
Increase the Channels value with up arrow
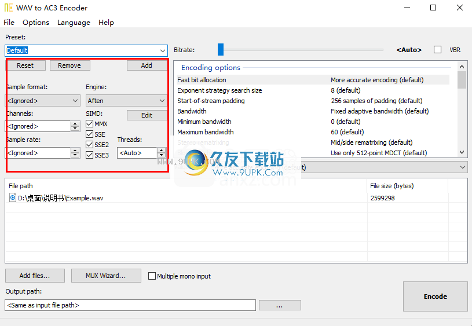[x=75, y=124]
